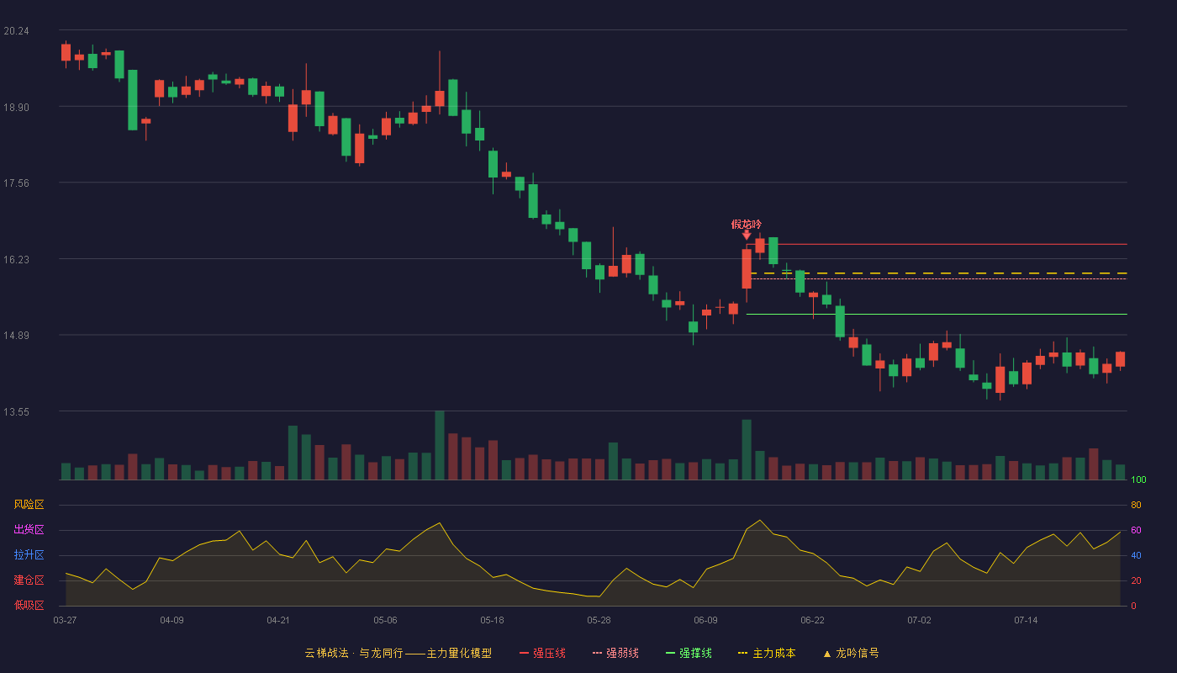This screenshot has width=1177, height=673.
Task: Pick the 05-18 date on the time axis
Action: pyautogui.click(x=492, y=620)
